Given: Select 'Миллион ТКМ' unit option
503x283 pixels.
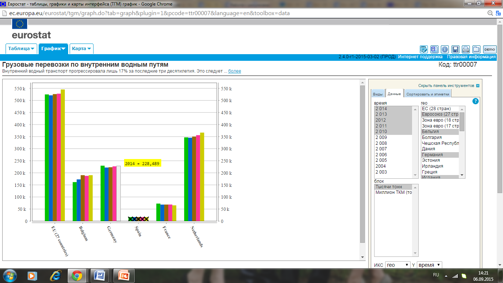Looking at the screenshot, I should (394, 192).
